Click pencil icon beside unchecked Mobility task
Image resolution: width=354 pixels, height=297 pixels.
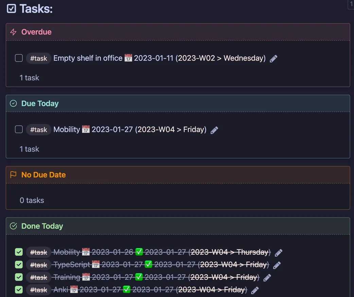[214, 130]
